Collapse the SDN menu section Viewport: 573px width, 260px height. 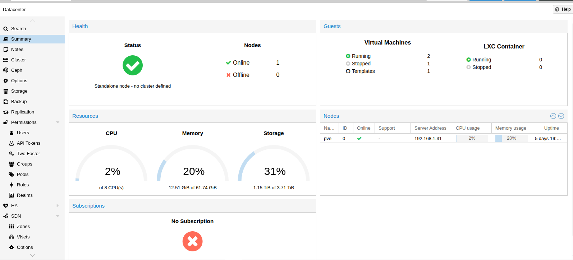[58, 216]
